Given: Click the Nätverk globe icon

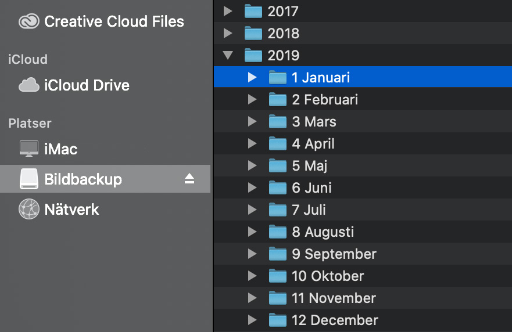Looking at the screenshot, I should tap(28, 209).
